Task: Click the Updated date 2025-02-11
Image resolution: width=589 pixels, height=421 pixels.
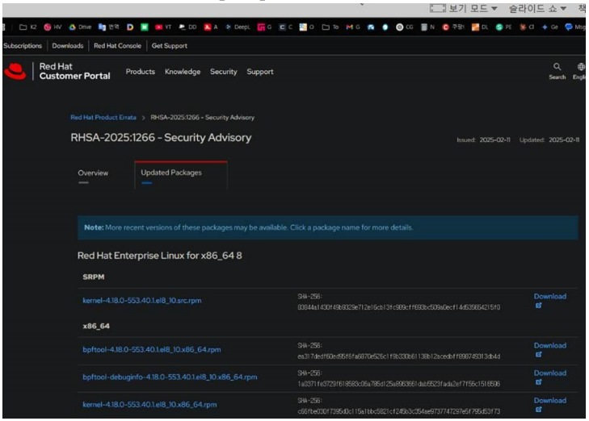Action: (564, 140)
